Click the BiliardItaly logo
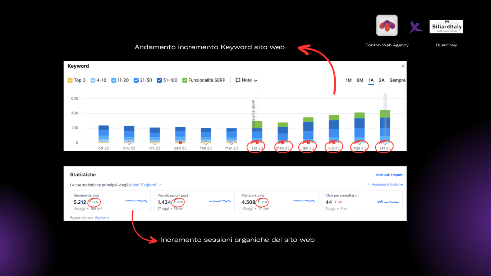 pyautogui.click(x=446, y=27)
